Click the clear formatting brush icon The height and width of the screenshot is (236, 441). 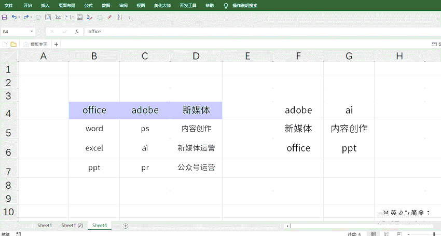[89, 17]
